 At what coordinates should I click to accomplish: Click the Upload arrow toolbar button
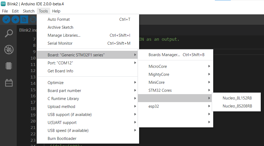click(15, 20)
